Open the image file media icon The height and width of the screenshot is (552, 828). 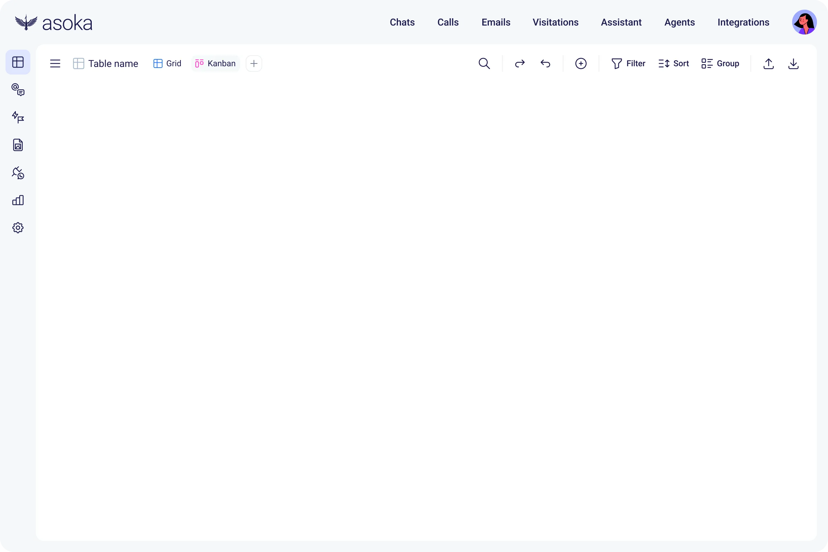(x=18, y=145)
